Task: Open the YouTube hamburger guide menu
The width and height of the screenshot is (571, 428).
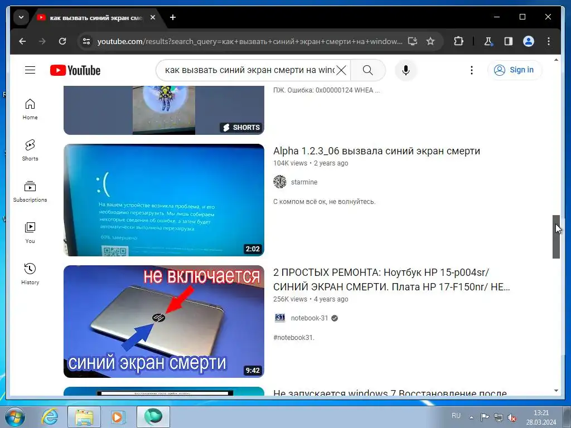Action: [30, 70]
